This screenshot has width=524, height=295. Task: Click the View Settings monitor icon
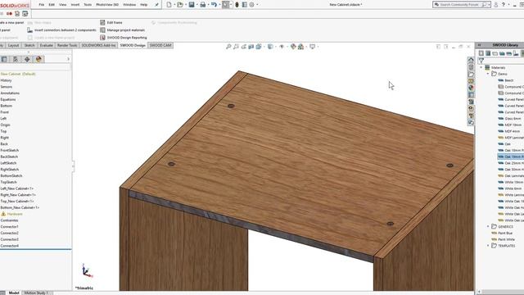tap(313, 47)
